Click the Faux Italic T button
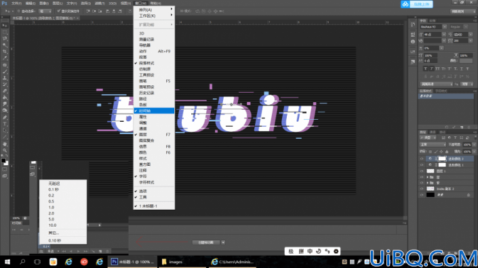The height and width of the screenshot is (268, 478). [432, 69]
